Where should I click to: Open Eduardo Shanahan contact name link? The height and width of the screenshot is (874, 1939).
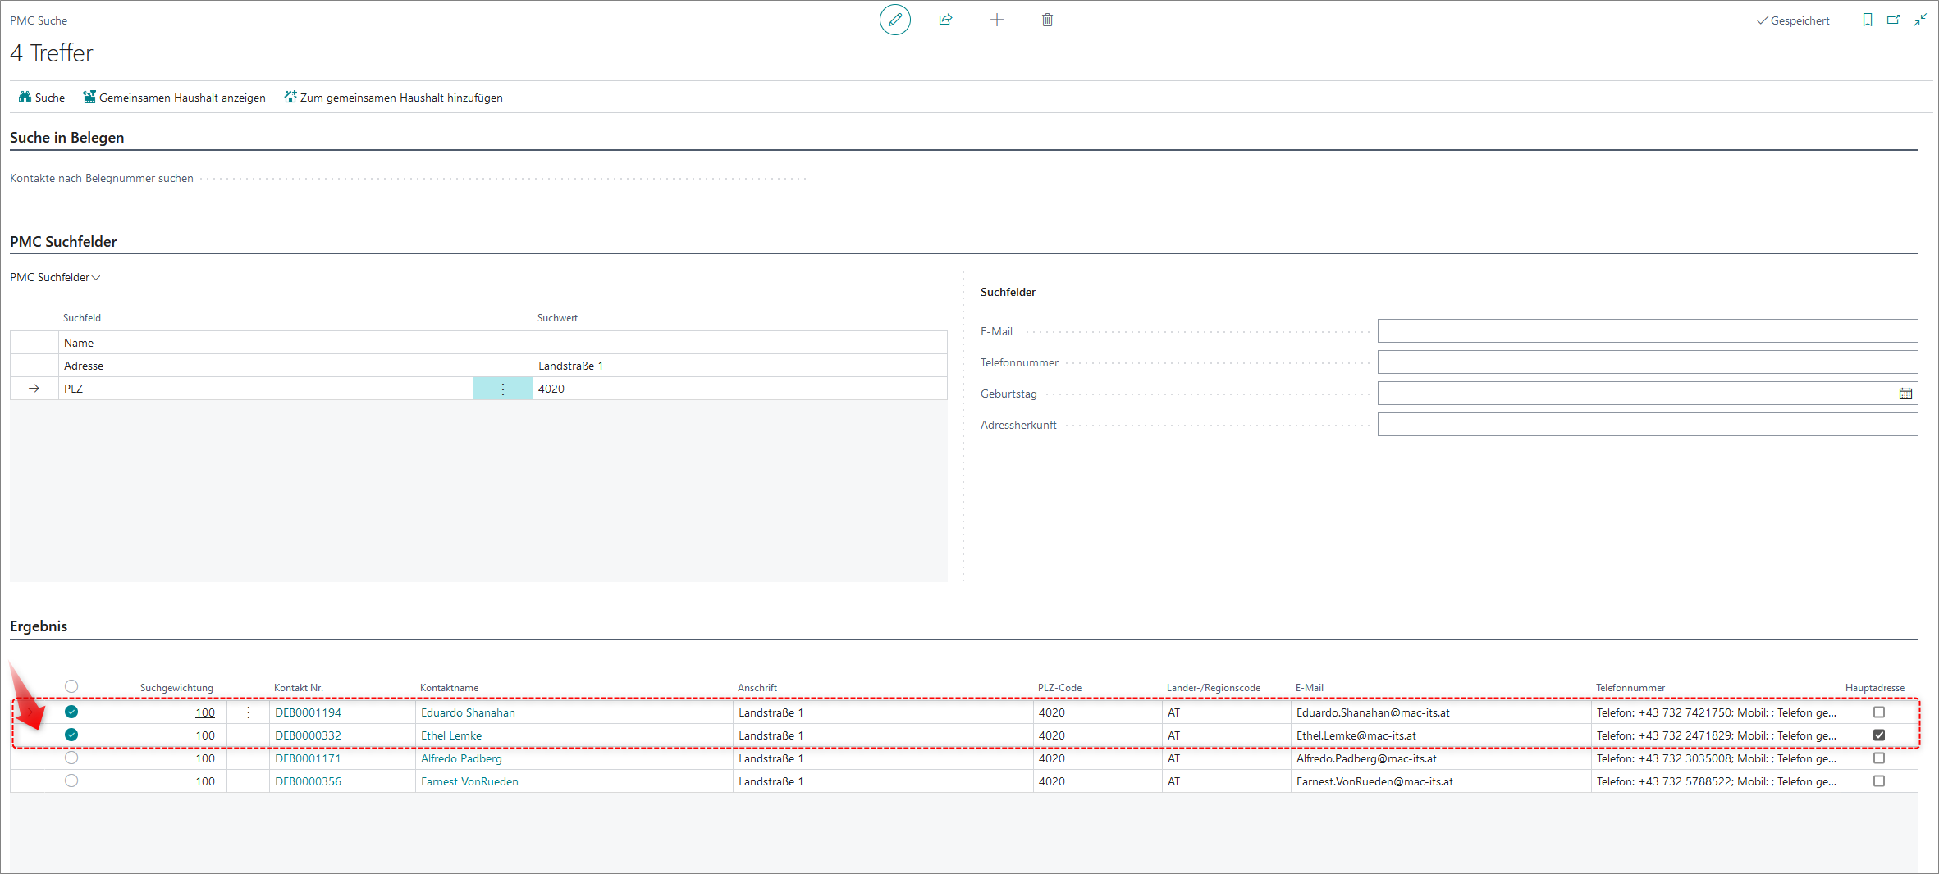pos(468,712)
